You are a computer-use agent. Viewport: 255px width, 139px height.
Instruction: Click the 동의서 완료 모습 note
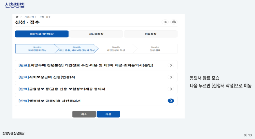pyautogui.click(x=204, y=78)
